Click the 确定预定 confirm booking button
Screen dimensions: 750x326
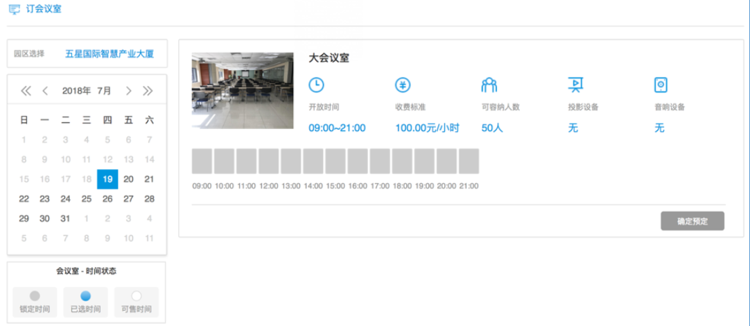(x=692, y=221)
